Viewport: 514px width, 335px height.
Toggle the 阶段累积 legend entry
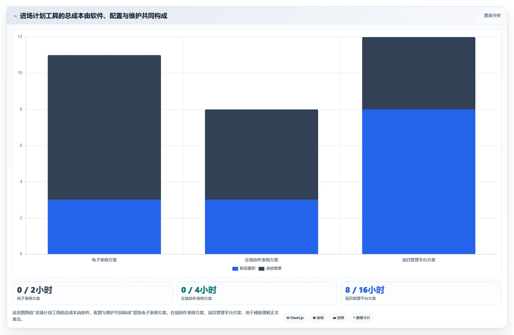[244, 268]
